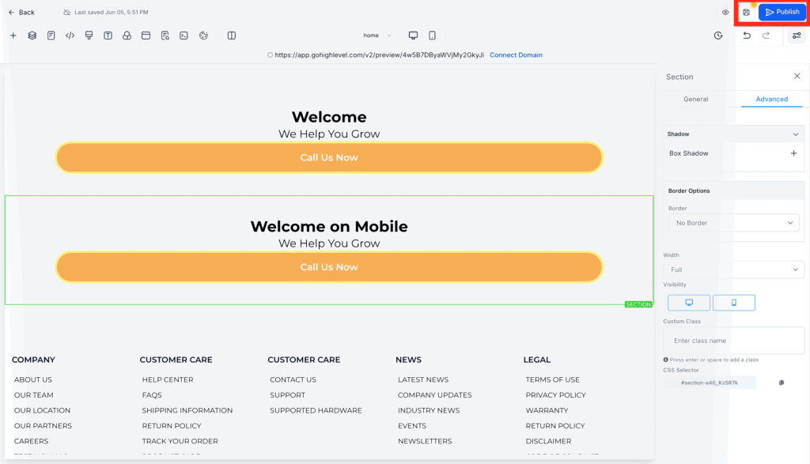Expand the Width Full dropdown
Image resolution: width=810 pixels, height=464 pixels.
pos(733,270)
